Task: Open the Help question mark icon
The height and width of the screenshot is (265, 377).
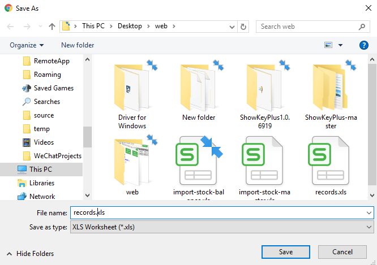Action: [364, 45]
